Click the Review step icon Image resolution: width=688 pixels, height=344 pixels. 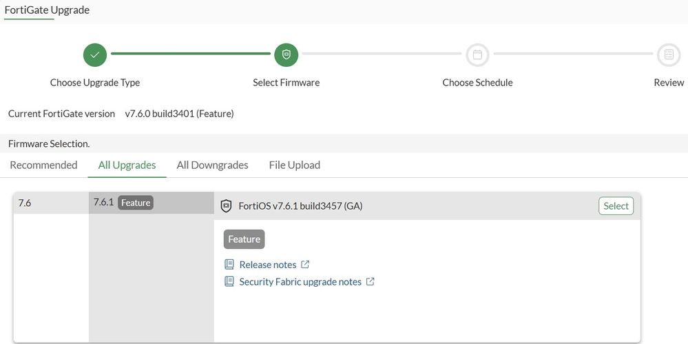(x=669, y=54)
